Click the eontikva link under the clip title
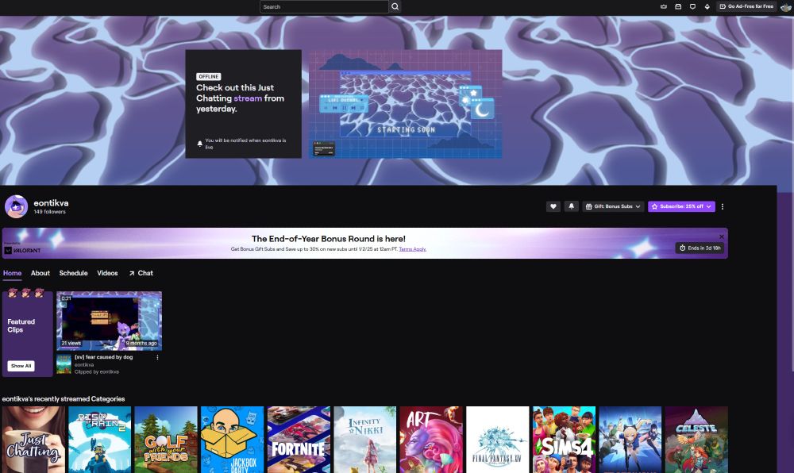The height and width of the screenshot is (473, 794). [x=84, y=365]
